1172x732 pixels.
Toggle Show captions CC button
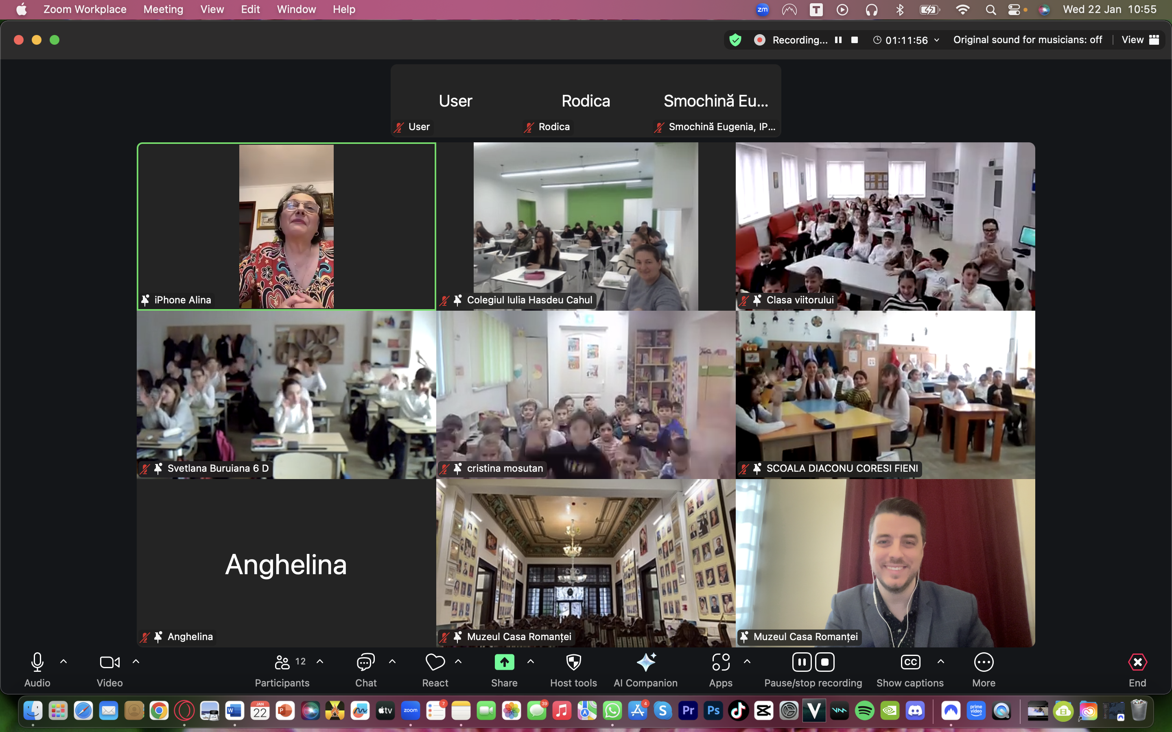(x=910, y=662)
